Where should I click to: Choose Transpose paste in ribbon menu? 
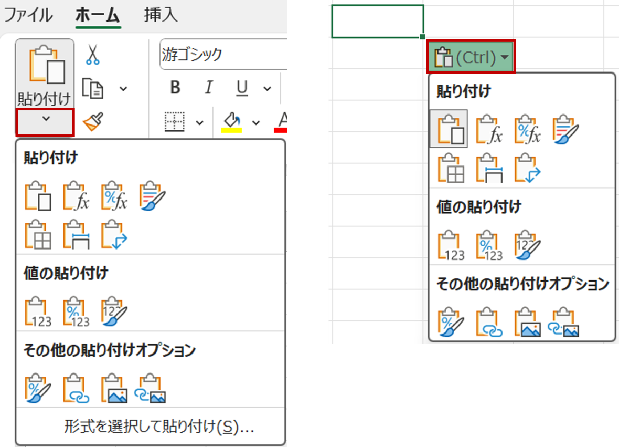point(114,234)
